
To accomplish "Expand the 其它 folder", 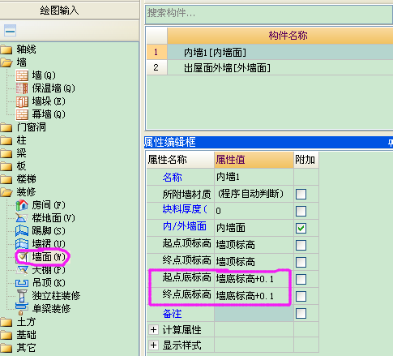I will [6, 348].
